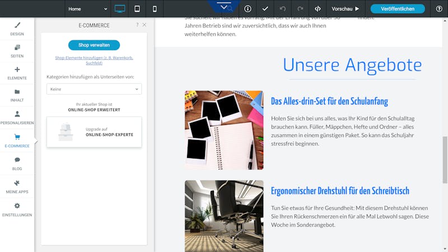The width and height of the screenshot is (448, 252).
Task: Close the E-Commerce panel
Action: coord(144,25)
